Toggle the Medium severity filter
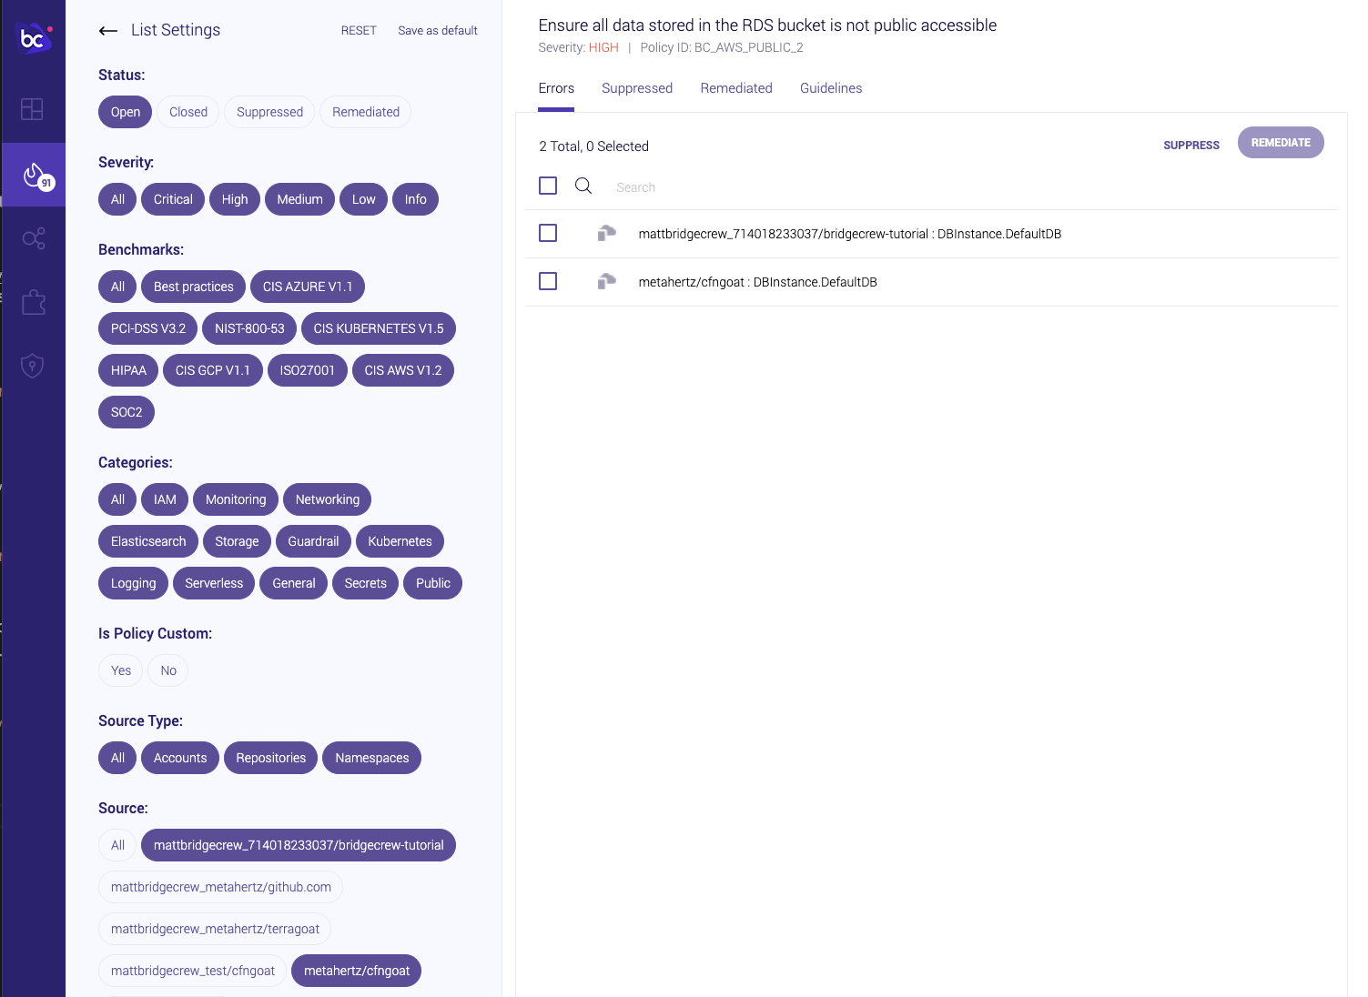 pos(299,199)
